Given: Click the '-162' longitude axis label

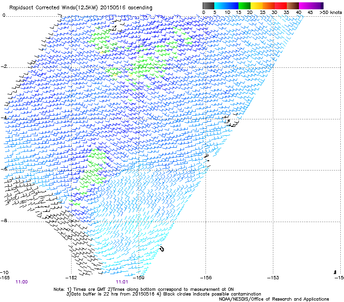Looking at the screenshot, I should coord(72,278).
